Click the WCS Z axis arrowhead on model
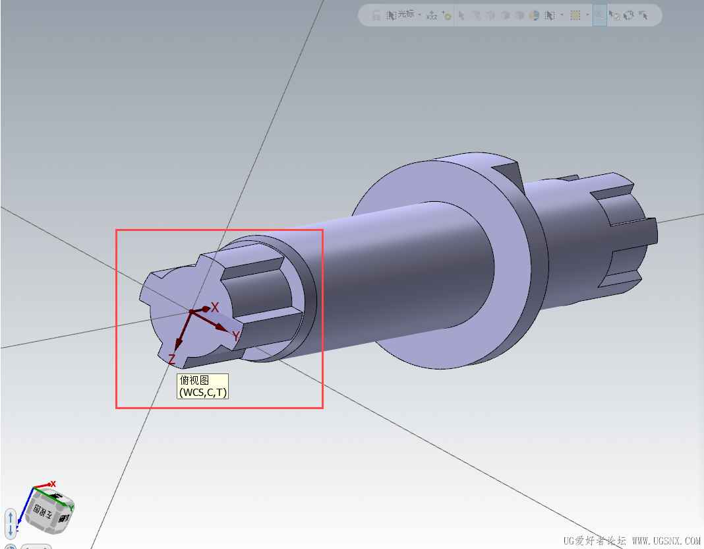 pyautogui.click(x=178, y=344)
